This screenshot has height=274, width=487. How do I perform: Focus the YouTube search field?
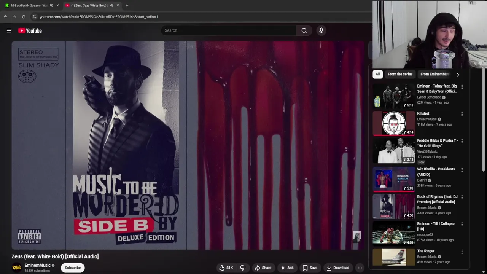228,30
